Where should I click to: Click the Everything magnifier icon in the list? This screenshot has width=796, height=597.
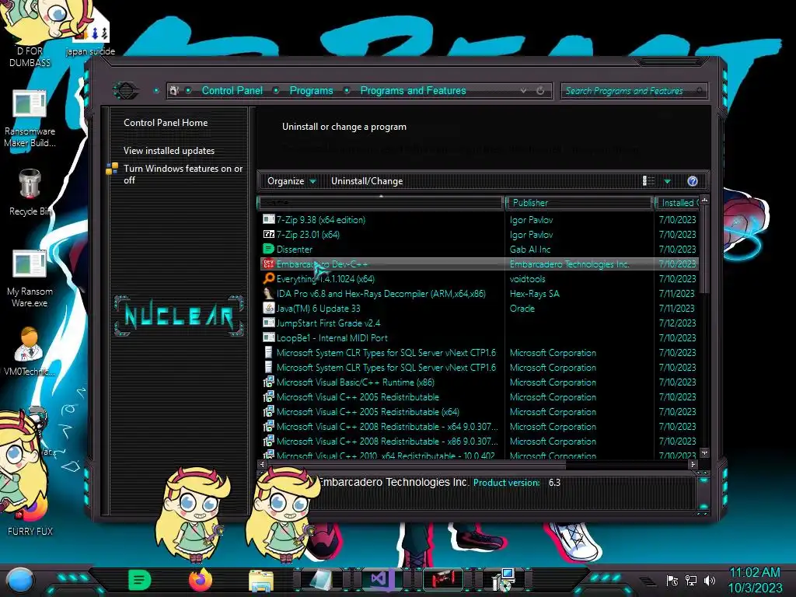(x=268, y=279)
